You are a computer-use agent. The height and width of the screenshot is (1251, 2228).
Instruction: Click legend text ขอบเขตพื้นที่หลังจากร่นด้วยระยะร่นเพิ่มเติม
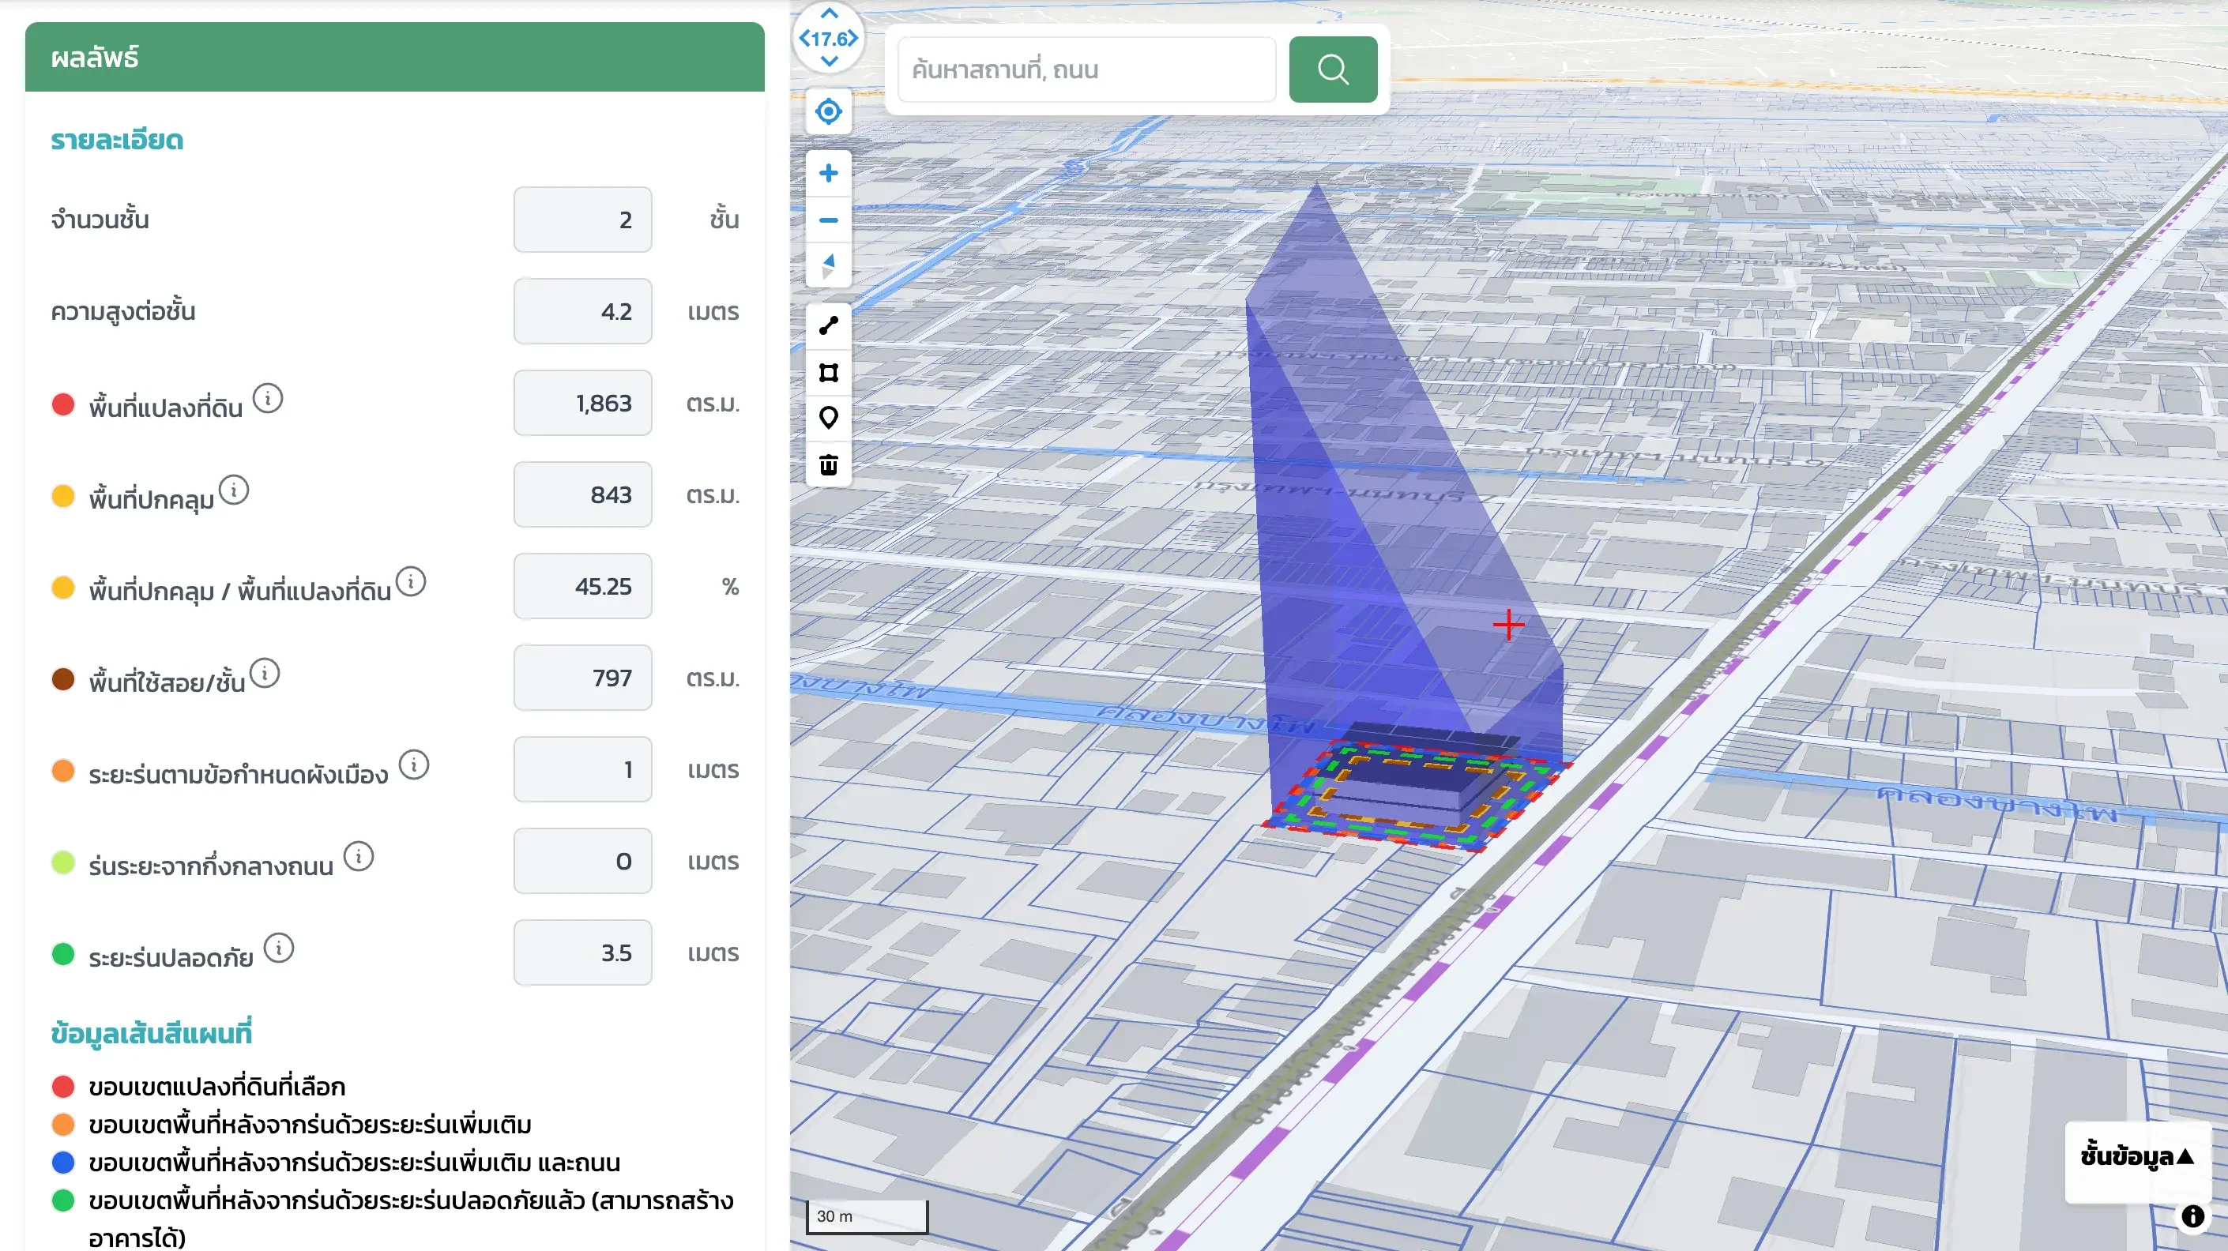[310, 1125]
